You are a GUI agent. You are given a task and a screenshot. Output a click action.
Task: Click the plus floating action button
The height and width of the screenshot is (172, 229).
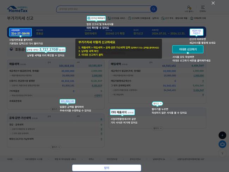pyautogui.click(x=222, y=135)
